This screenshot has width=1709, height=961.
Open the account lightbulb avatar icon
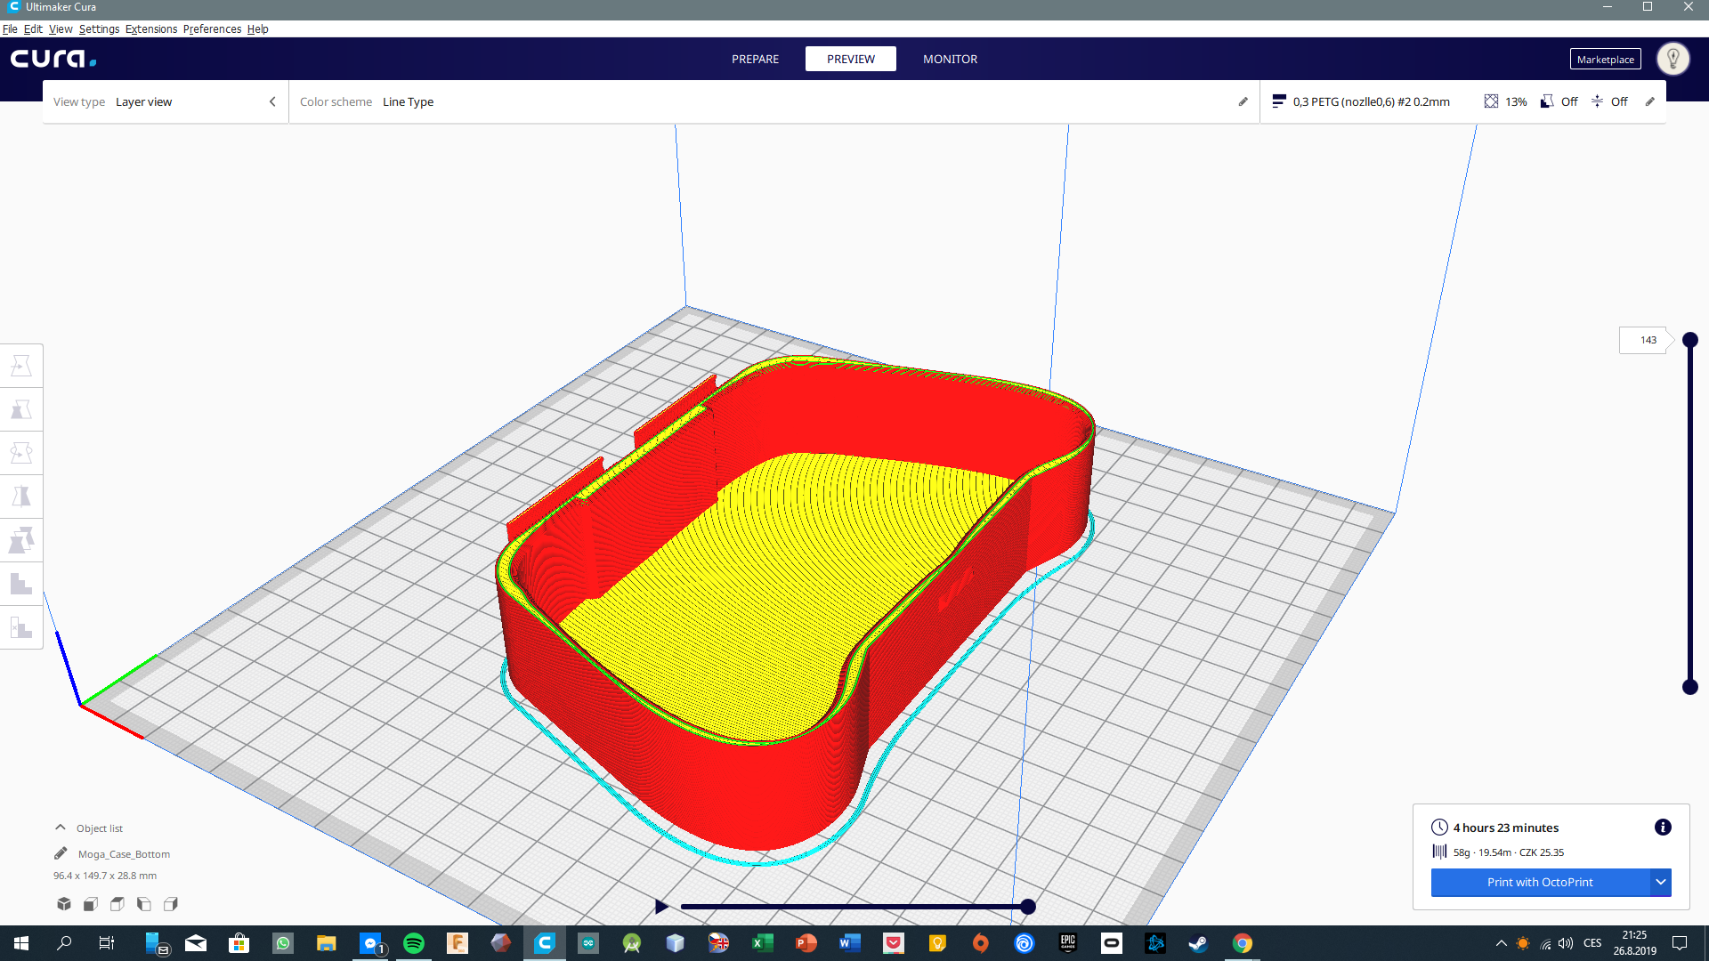click(x=1673, y=59)
